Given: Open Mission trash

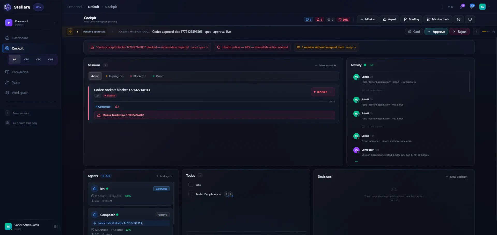Looking at the screenshot, I should point(438,19).
